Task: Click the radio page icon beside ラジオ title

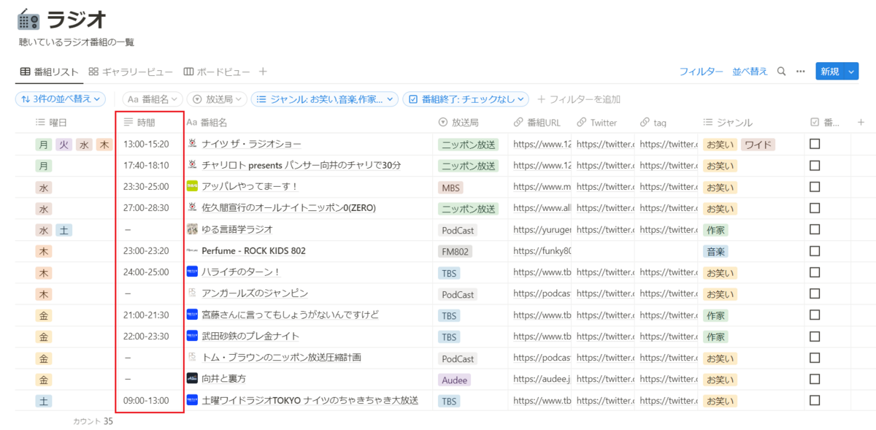Action: coord(28,18)
